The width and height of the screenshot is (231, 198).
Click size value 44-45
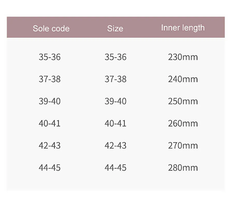point(115,168)
